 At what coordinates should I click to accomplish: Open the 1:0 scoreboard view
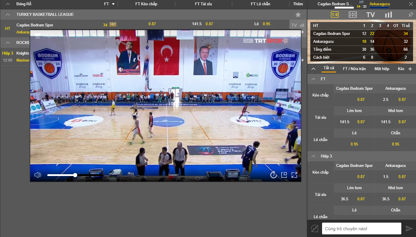point(335,15)
